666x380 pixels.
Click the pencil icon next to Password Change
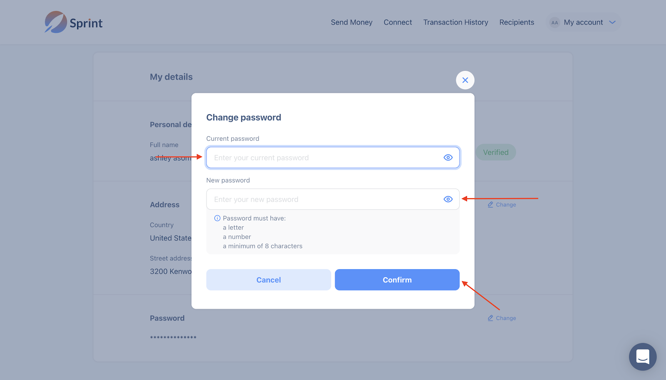tap(490, 318)
